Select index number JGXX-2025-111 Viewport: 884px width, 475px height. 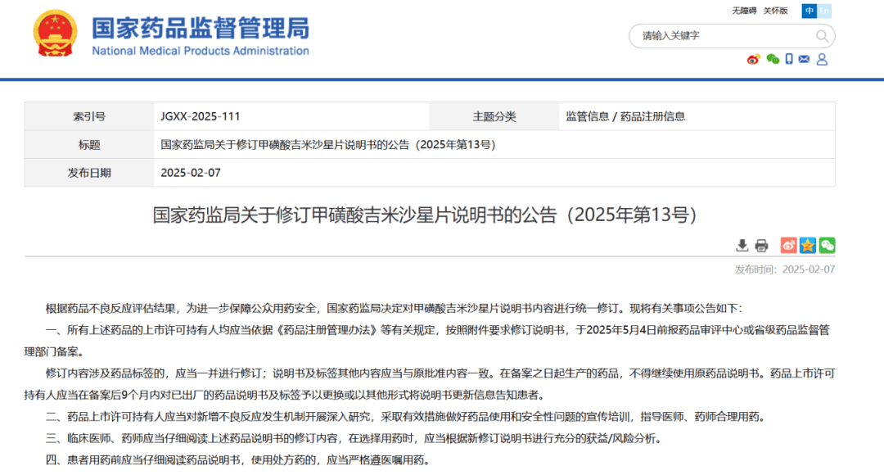pyautogui.click(x=201, y=116)
